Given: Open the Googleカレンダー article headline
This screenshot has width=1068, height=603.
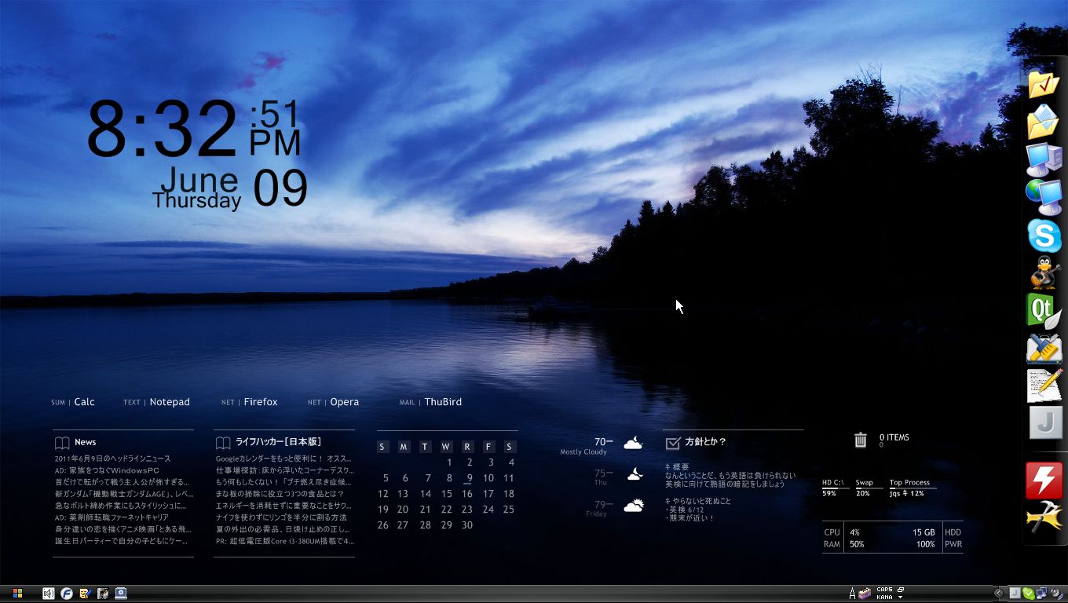Looking at the screenshot, I should click(x=283, y=459).
